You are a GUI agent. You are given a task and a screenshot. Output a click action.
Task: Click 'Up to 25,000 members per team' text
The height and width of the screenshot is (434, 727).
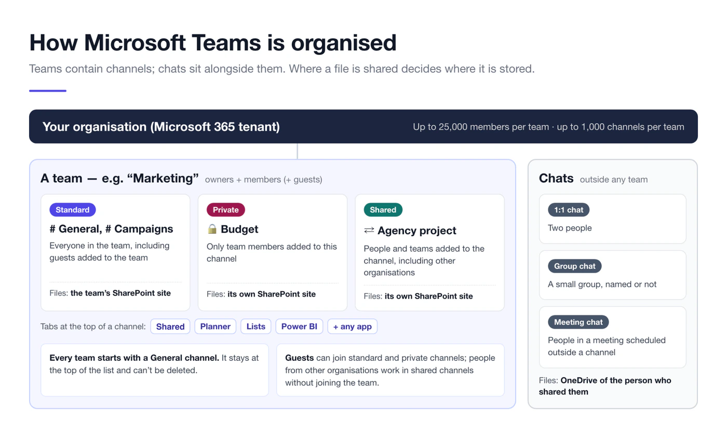pos(481,127)
